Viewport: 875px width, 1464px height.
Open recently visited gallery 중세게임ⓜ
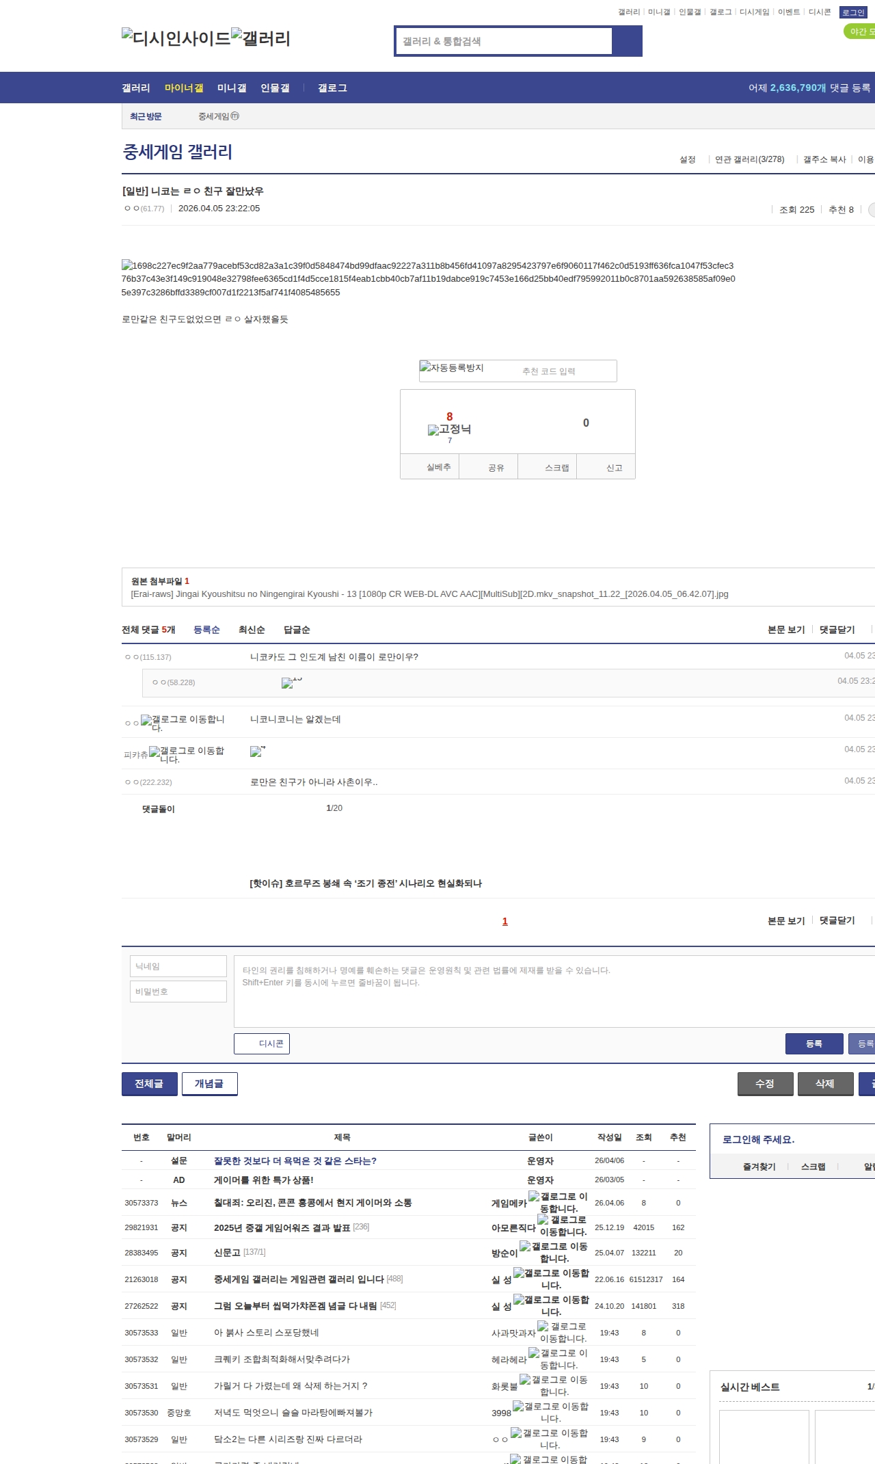point(219,116)
